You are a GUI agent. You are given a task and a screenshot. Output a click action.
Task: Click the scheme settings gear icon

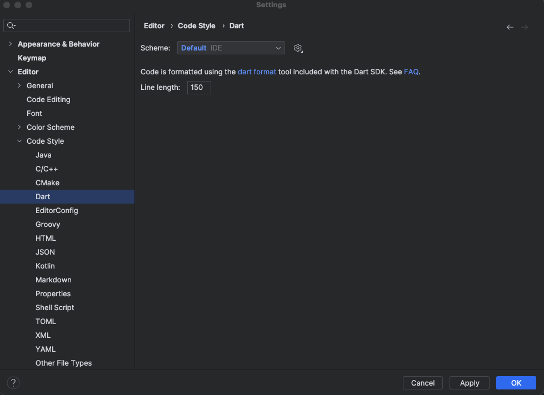(298, 48)
